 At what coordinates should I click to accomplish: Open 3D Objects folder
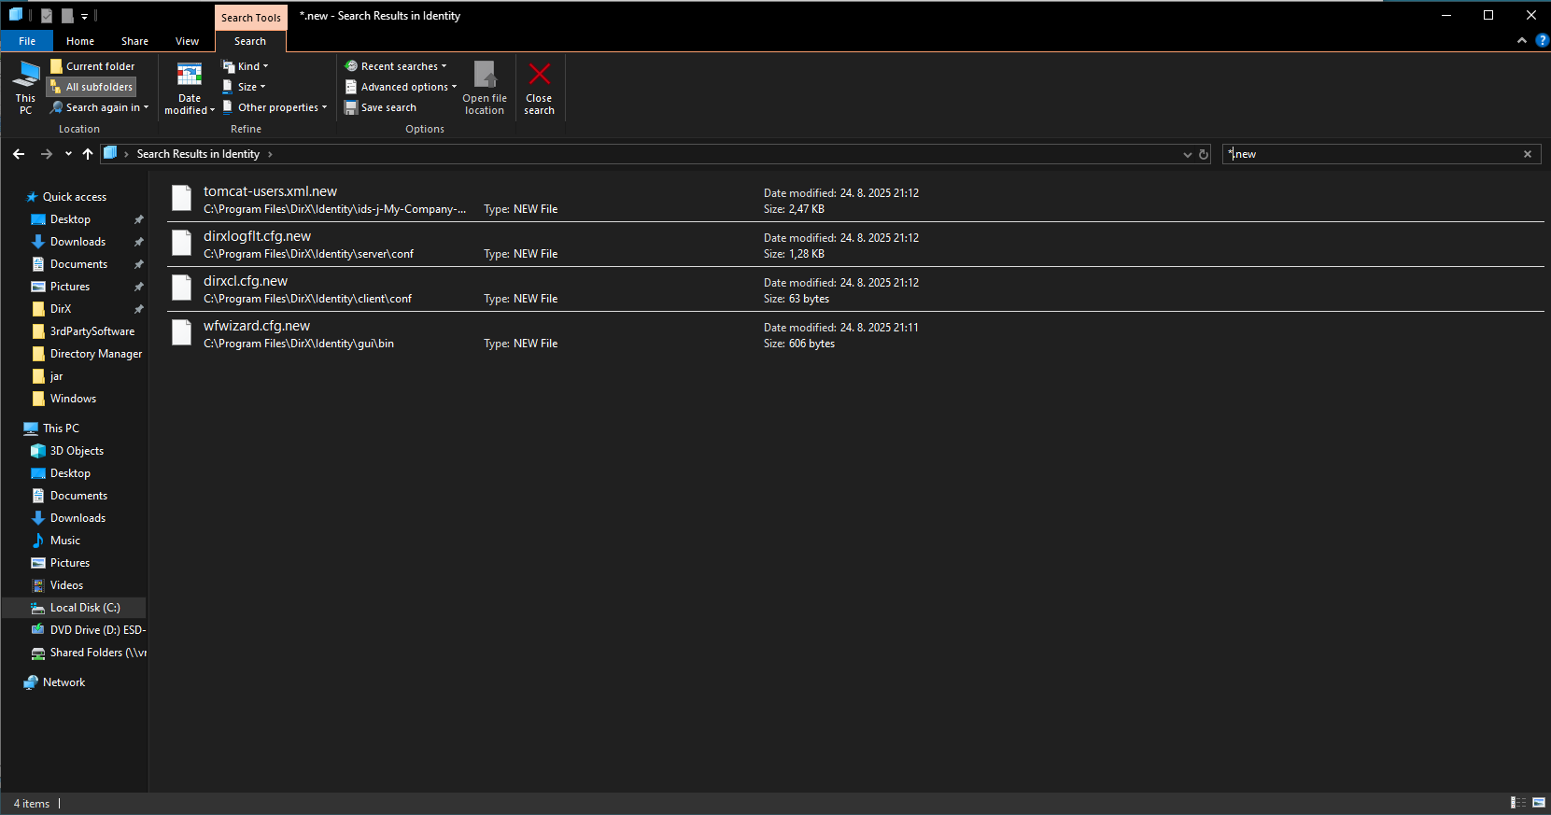coord(77,451)
